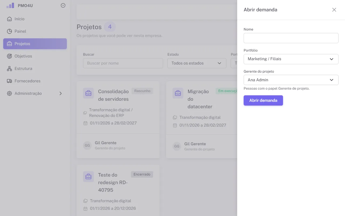Click calendar icon beside 01/11/2026 a 20/12/2026
345x216 pixels.
[x=85, y=208]
